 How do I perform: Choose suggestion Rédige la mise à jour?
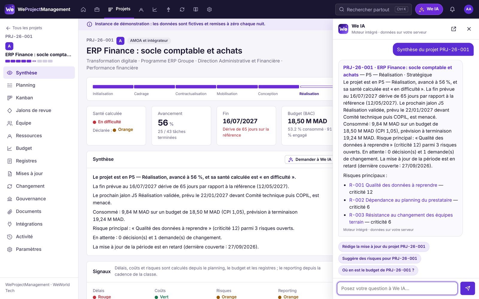pyautogui.click(x=383, y=247)
